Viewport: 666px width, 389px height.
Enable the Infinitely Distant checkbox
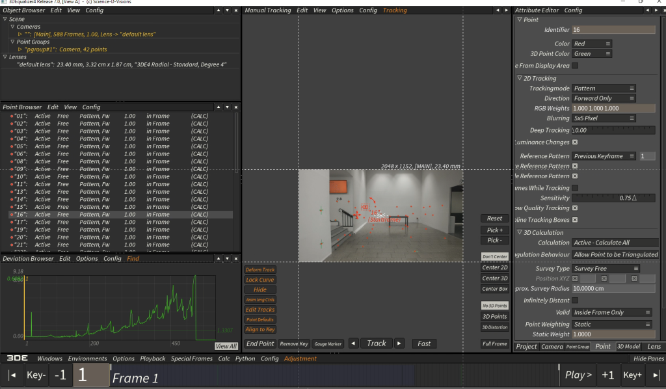[575, 301]
